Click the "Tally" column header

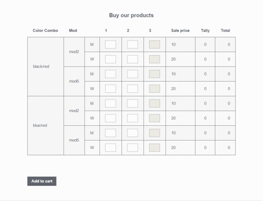click(x=205, y=30)
